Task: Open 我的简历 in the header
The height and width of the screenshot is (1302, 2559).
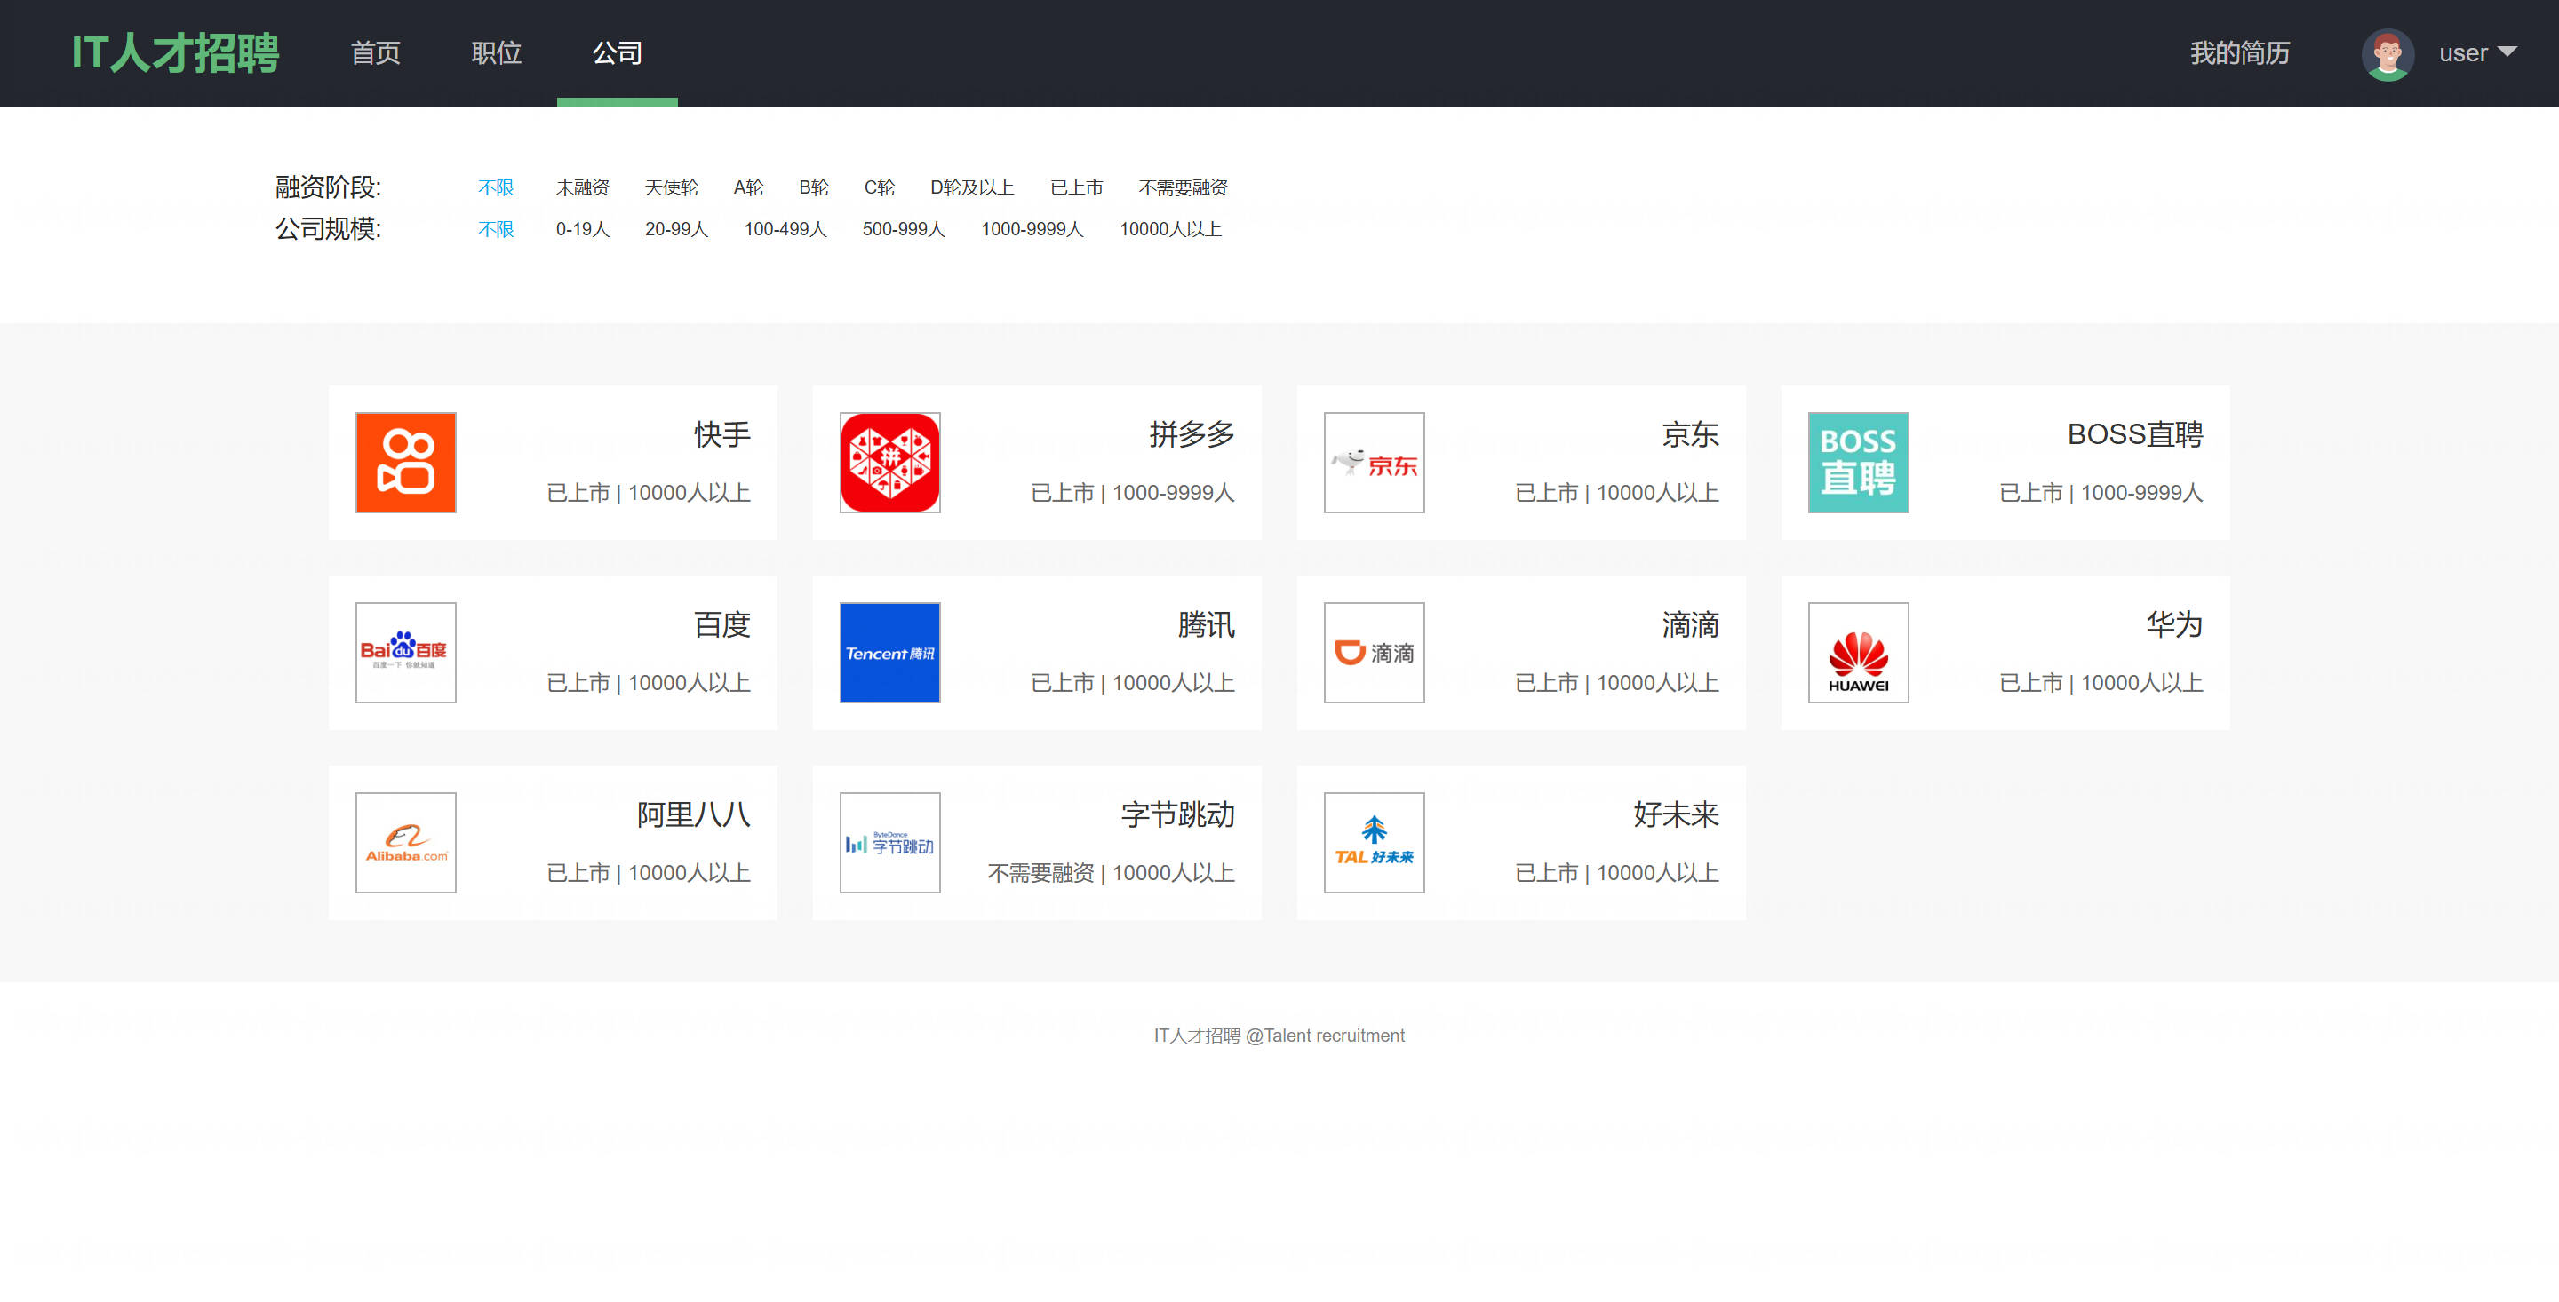Action: tap(2239, 52)
